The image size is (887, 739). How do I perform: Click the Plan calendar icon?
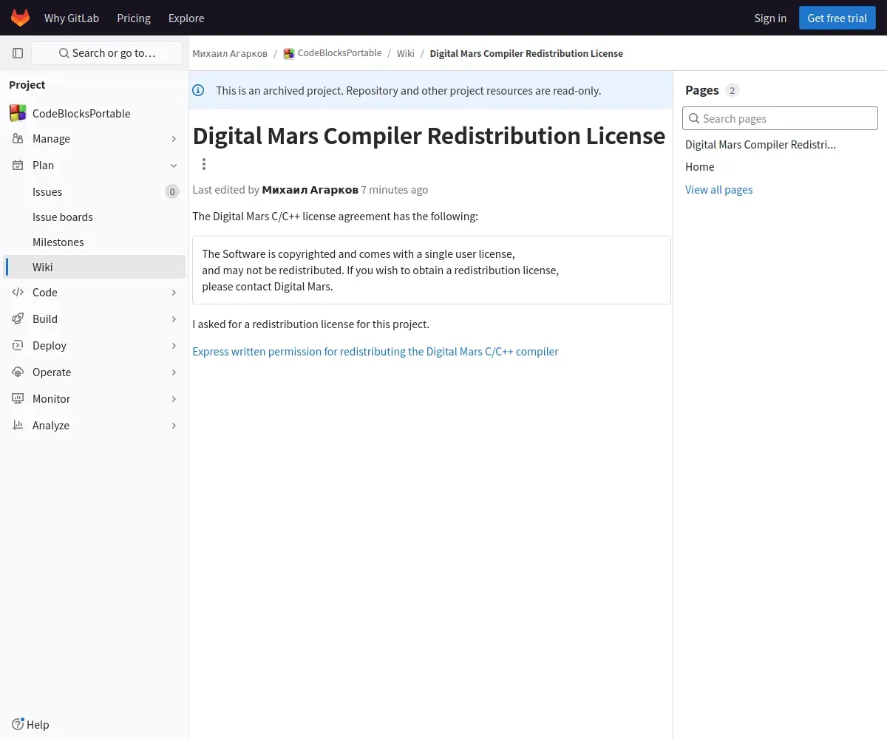18,166
